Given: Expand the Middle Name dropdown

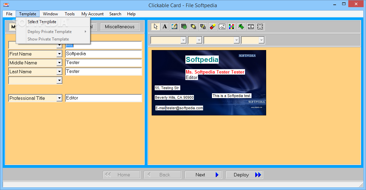Looking at the screenshot, I should [59, 63].
